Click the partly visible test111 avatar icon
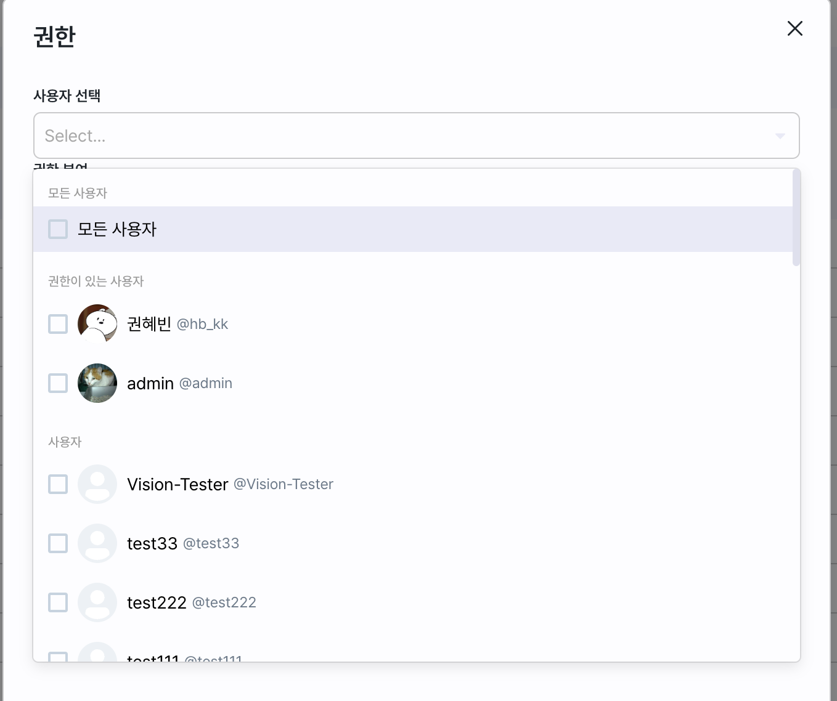Image resolution: width=837 pixels, height=701 pixels. click(x=97, y=652)
